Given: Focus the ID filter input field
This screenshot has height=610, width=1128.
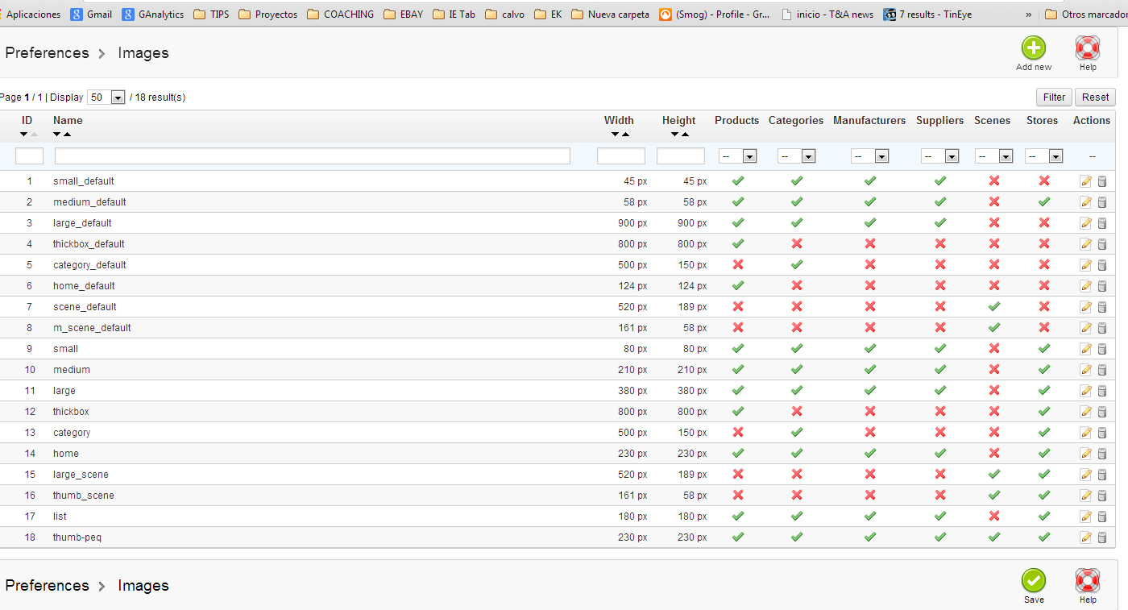Looking at the screenshot, I should [29, 156].
